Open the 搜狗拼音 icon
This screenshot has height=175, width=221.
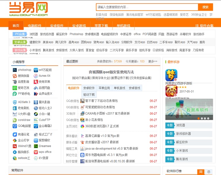click(x=15, y=76)
